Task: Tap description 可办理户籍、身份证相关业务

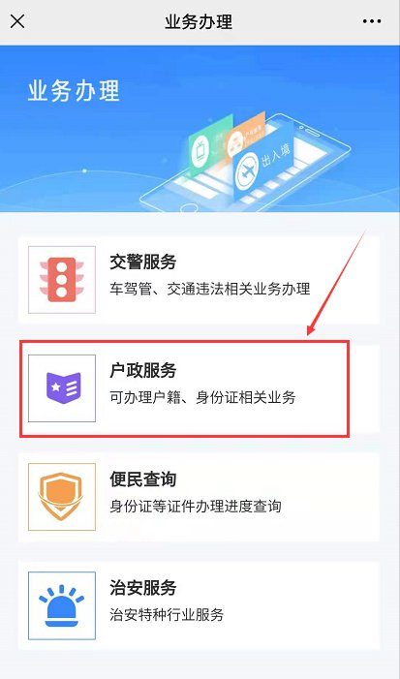Action: coord(202,397)
